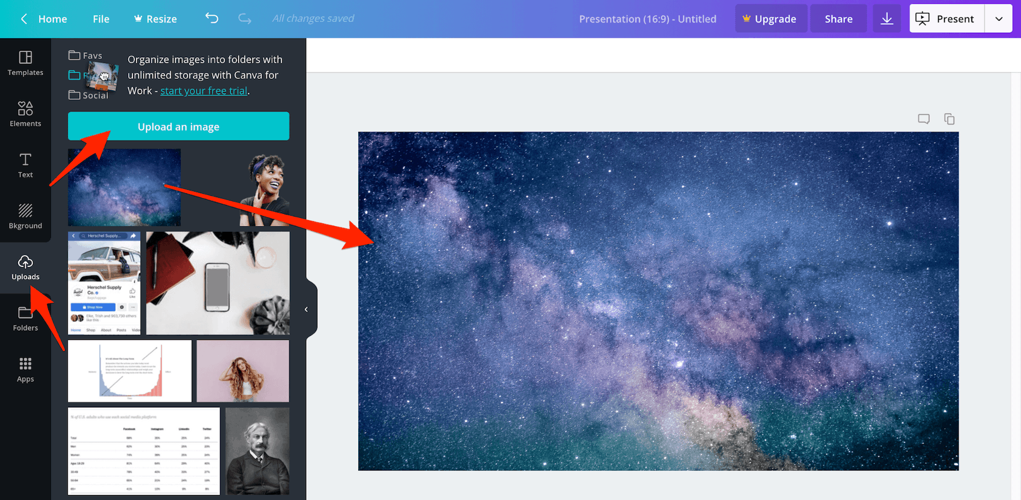
Task: Expand the Present dropdown arrow
Action: pos(999,18)
